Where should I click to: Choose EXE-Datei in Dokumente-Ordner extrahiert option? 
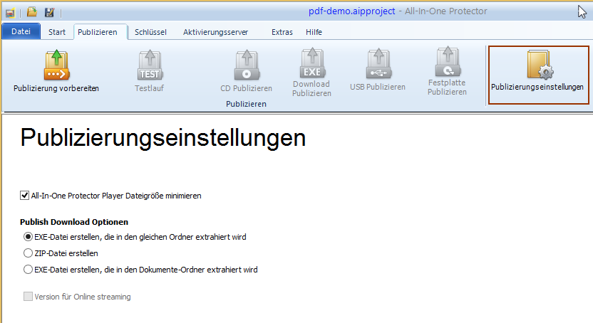28,270
